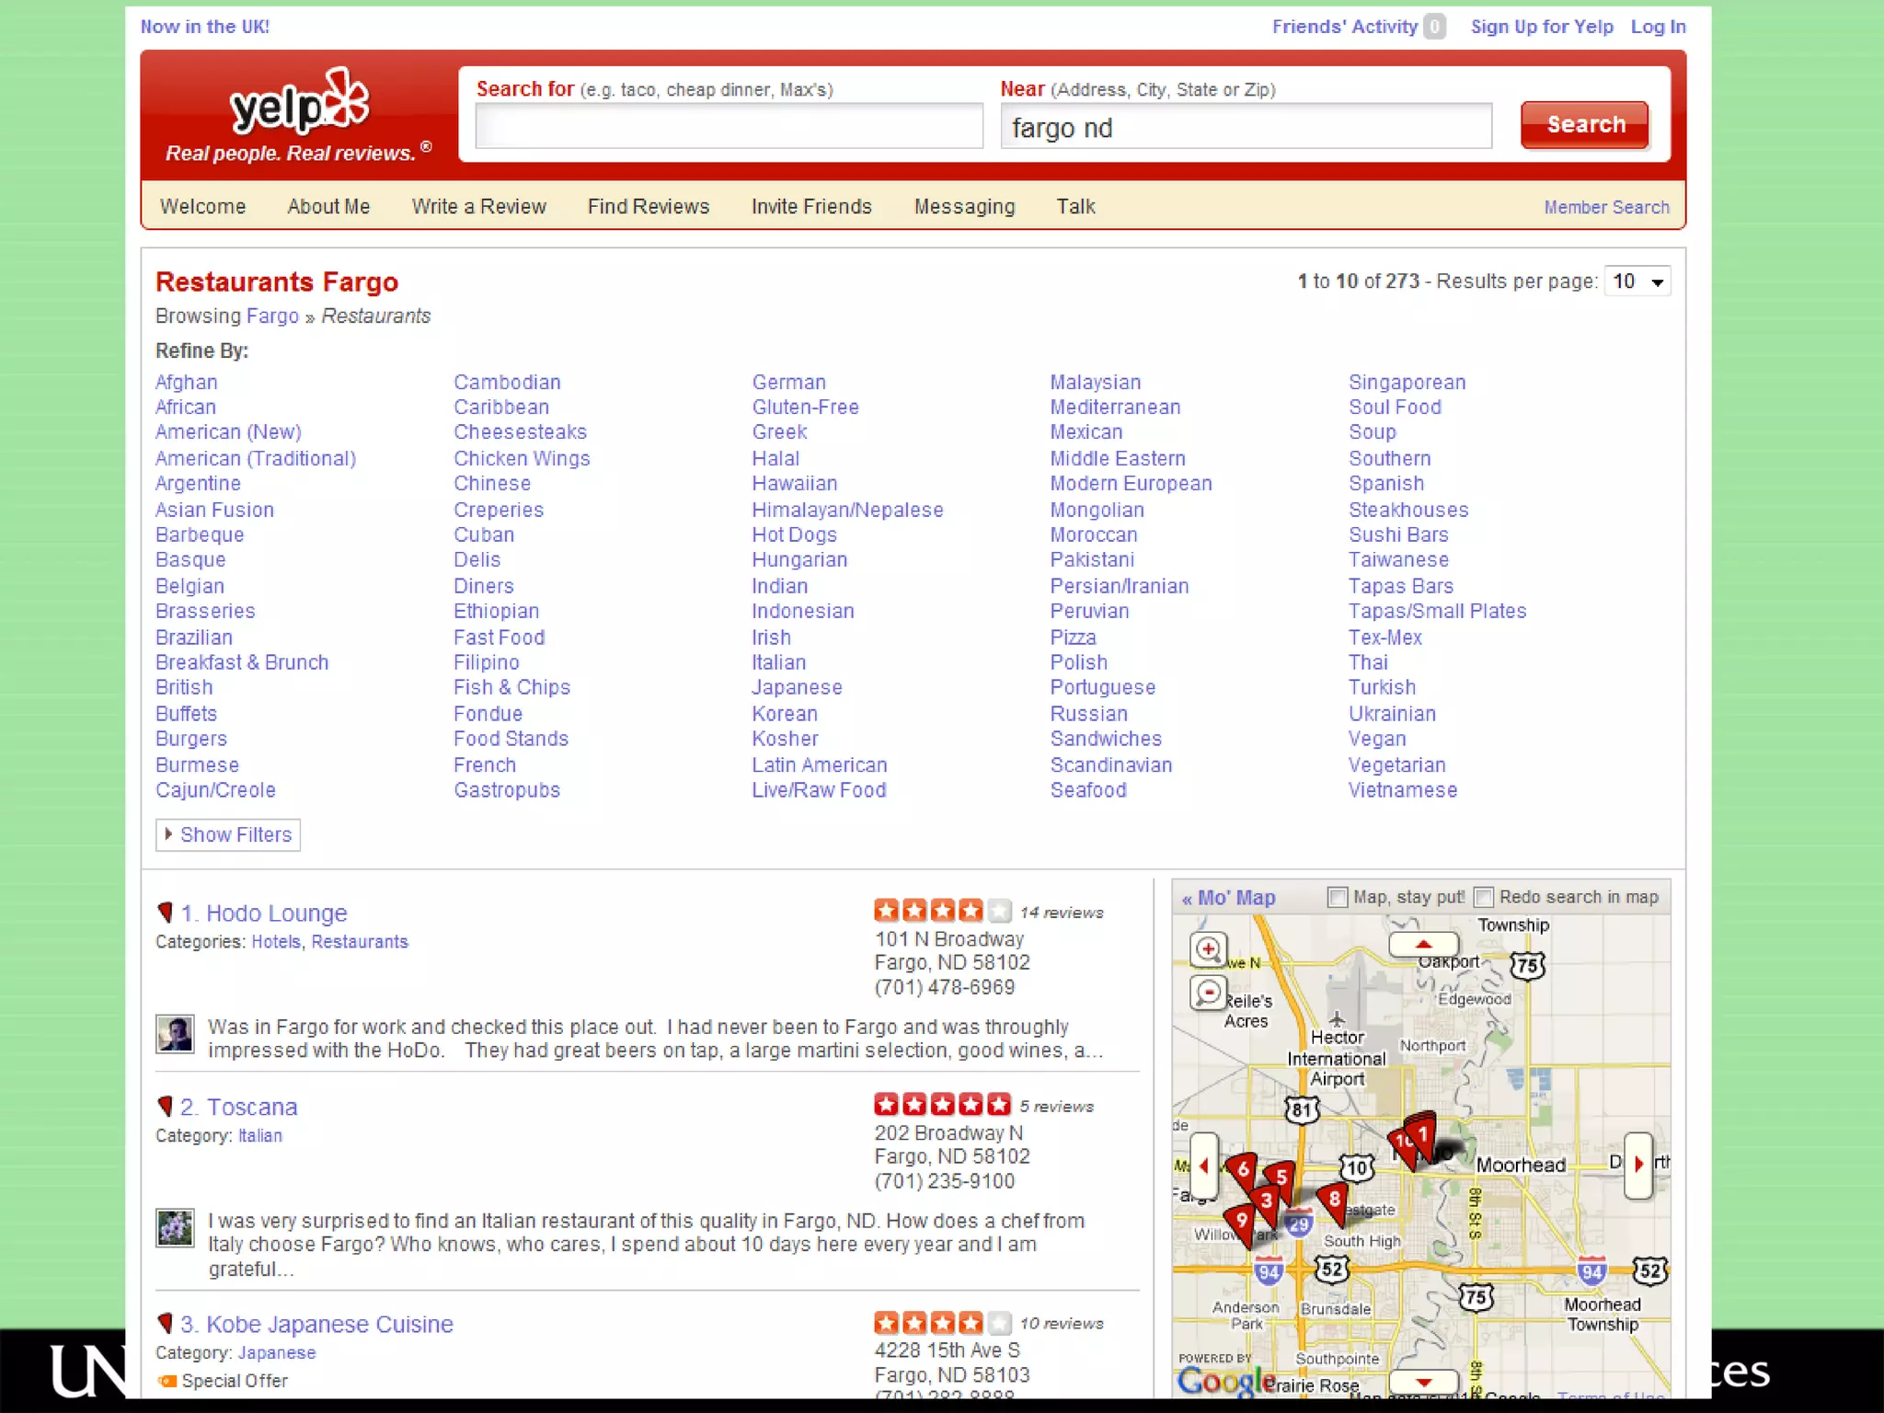The image size is (1884, 1413).
Task: Zoom out on the map
Action: (x=1208, y=994)
